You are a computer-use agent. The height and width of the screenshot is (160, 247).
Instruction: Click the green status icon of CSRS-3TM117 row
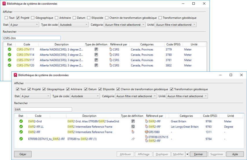(x=10, y=60)
